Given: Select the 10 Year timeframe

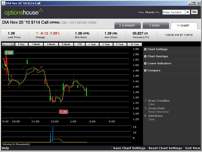Looking at the screenshot, I should point(135,44).
